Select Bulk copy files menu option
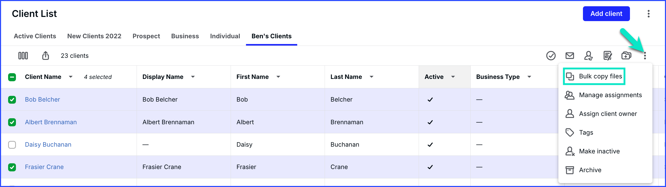Viewport: 666px width, 187px height. pos(600,76)
